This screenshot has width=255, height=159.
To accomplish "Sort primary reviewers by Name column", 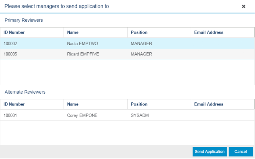I will click(96, 32).
